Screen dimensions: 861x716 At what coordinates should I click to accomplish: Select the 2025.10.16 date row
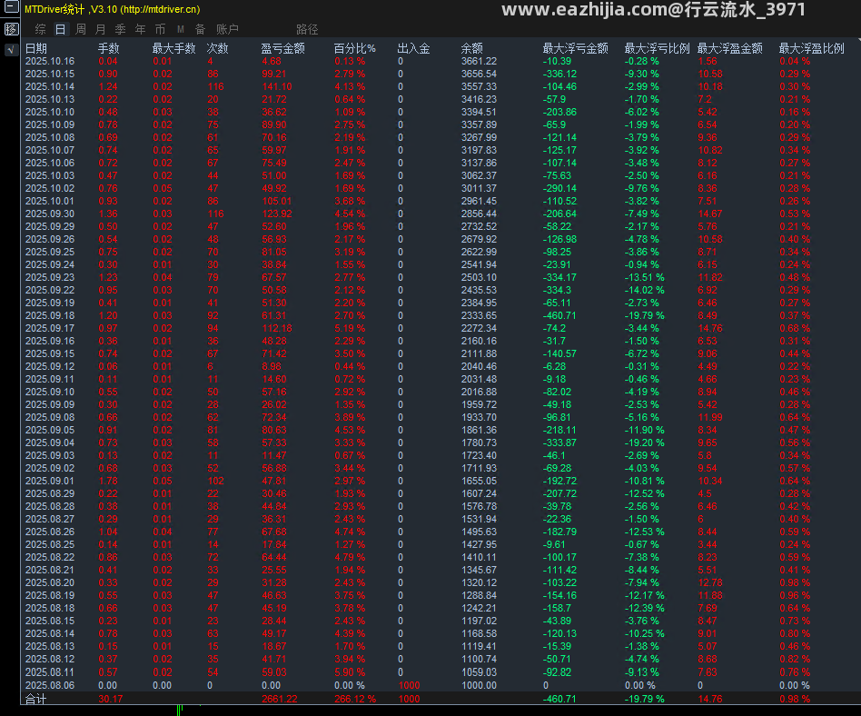point(50,61)
